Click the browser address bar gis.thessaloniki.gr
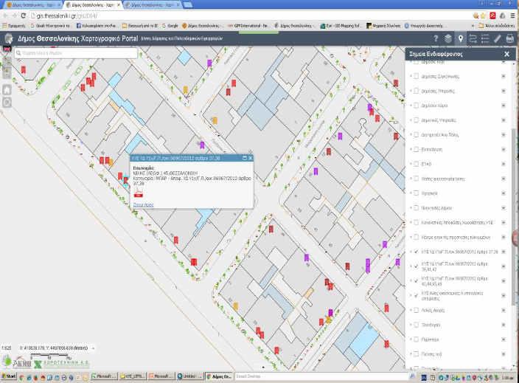 point(250,15)
